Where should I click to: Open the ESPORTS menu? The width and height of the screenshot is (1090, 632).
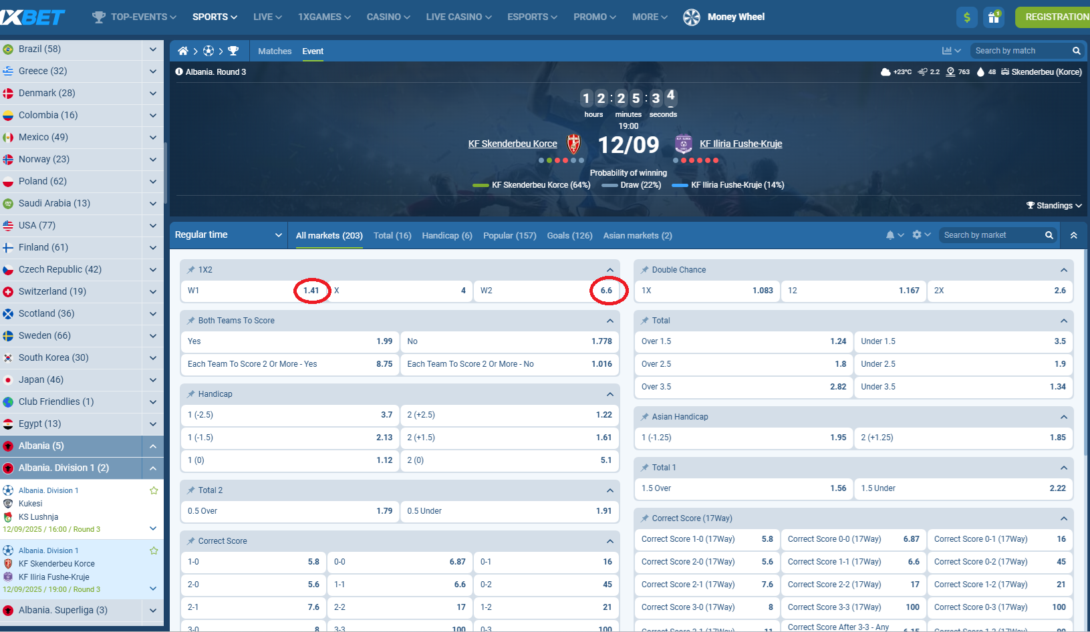[532, 17]
